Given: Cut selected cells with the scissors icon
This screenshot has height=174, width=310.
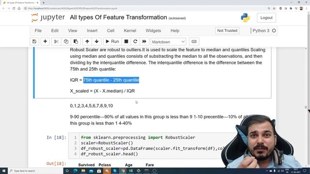Looking at the screenshot, I should pos(56,42).
